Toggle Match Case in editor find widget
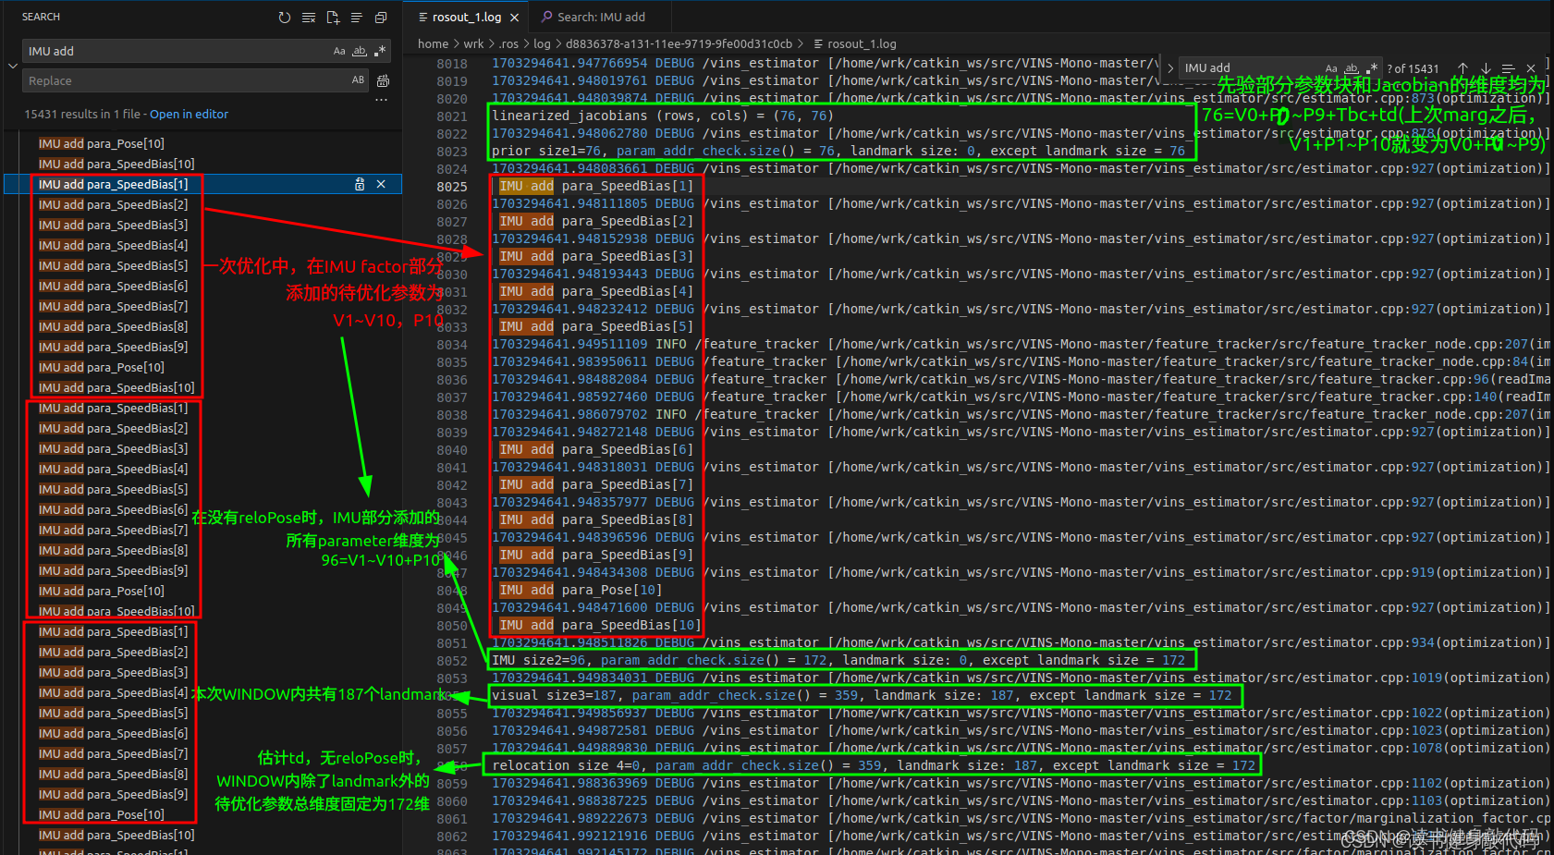 (1331, 68)
